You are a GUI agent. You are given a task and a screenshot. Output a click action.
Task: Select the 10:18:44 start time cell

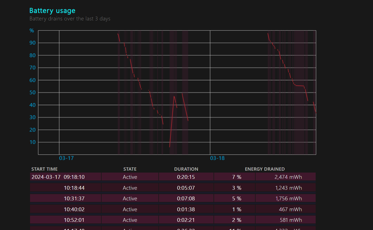tap(66, 188)
